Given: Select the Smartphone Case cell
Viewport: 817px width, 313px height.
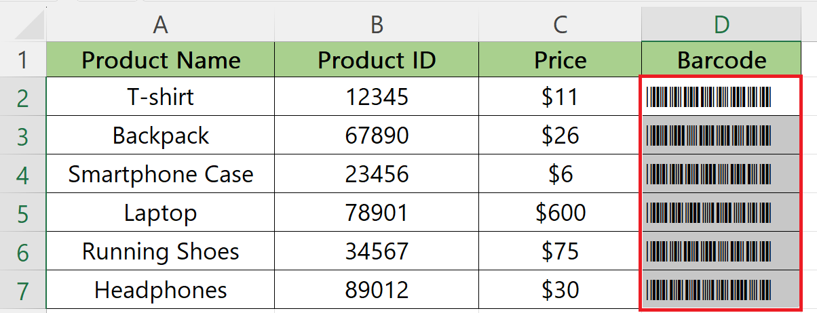Looking at the screenshot, I should [160, 174].
